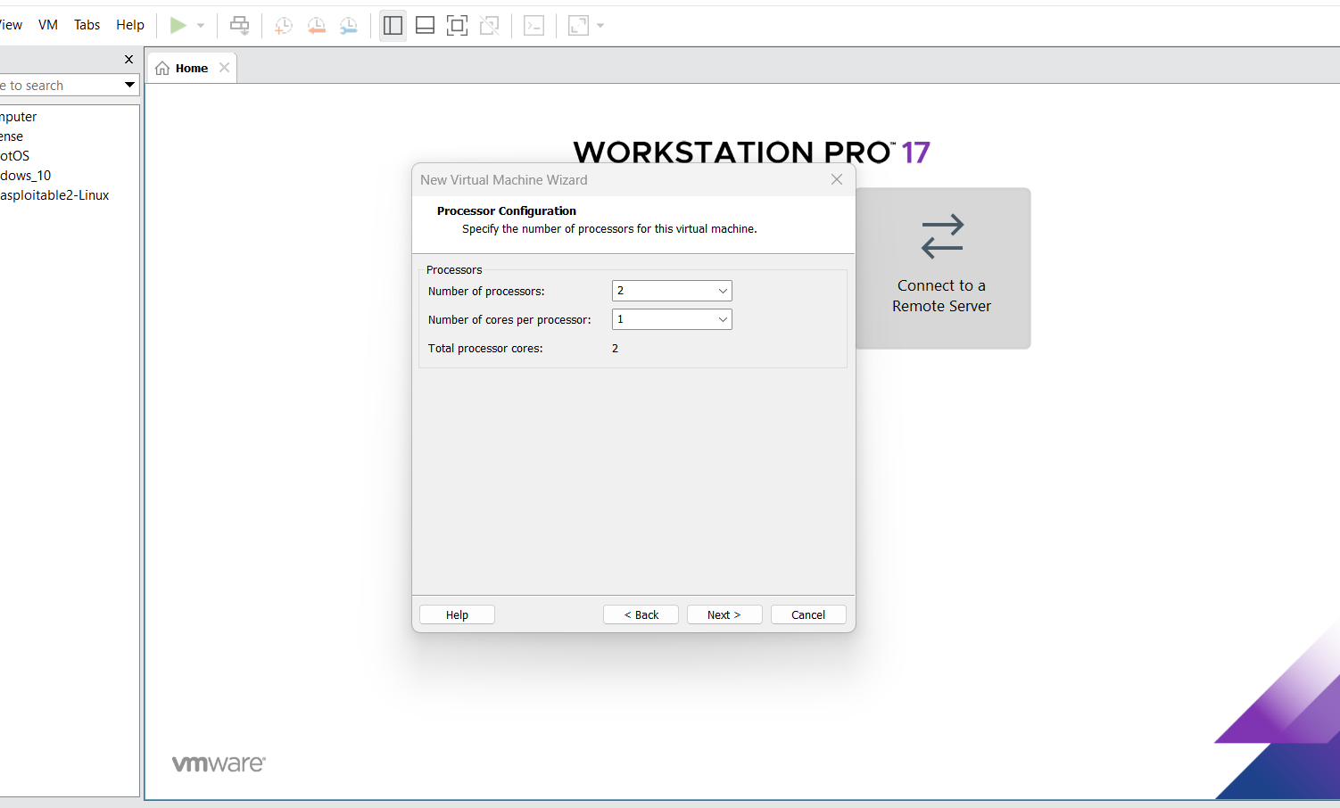Open the Help menu
The image size is (1340, 808).
point(130,25)
